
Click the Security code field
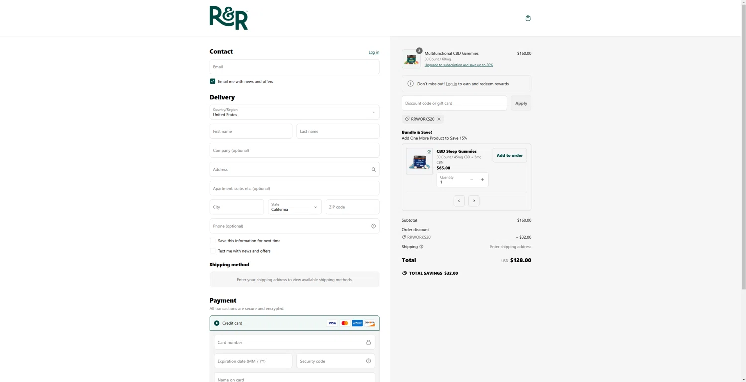point(336,361)
